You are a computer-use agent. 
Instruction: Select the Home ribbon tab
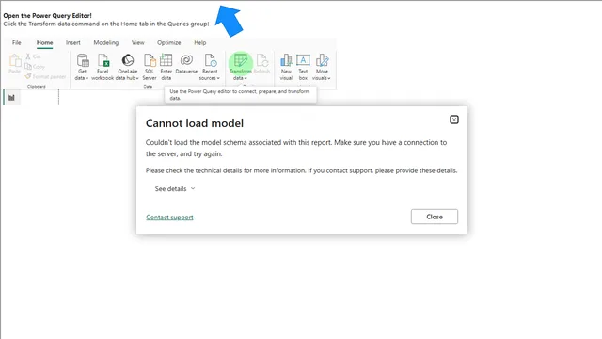44,42
